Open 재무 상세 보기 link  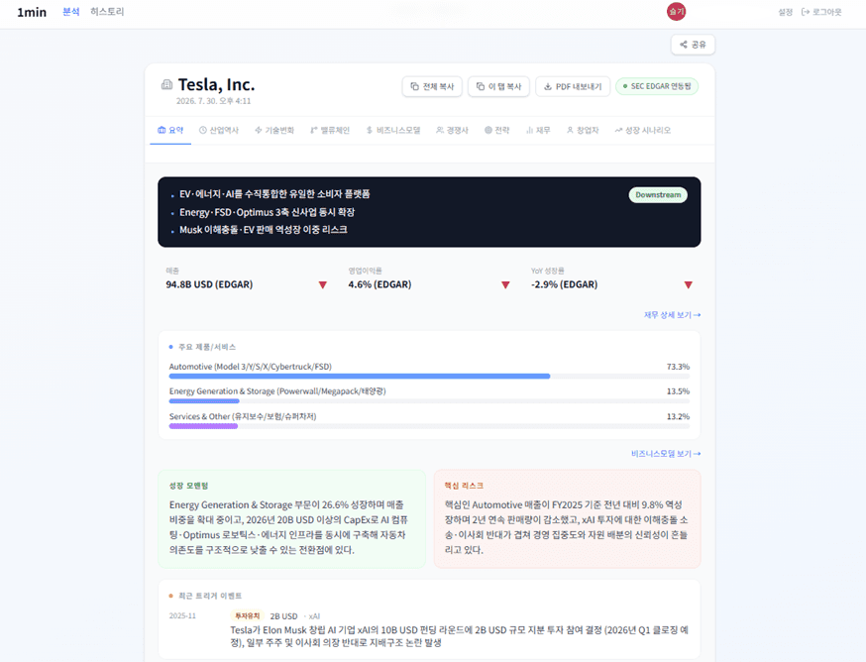click(x=672, y=315)
